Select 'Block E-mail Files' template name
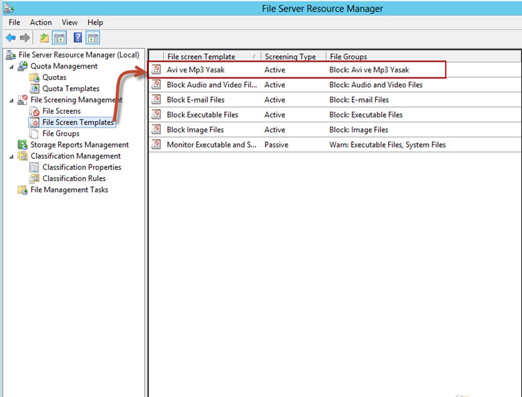Viewport: 522px width, 397px height. (196, 100)
